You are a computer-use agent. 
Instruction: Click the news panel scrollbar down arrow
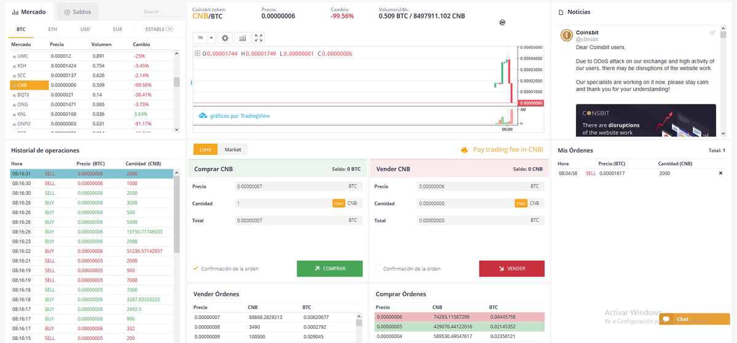coord(723,133)
